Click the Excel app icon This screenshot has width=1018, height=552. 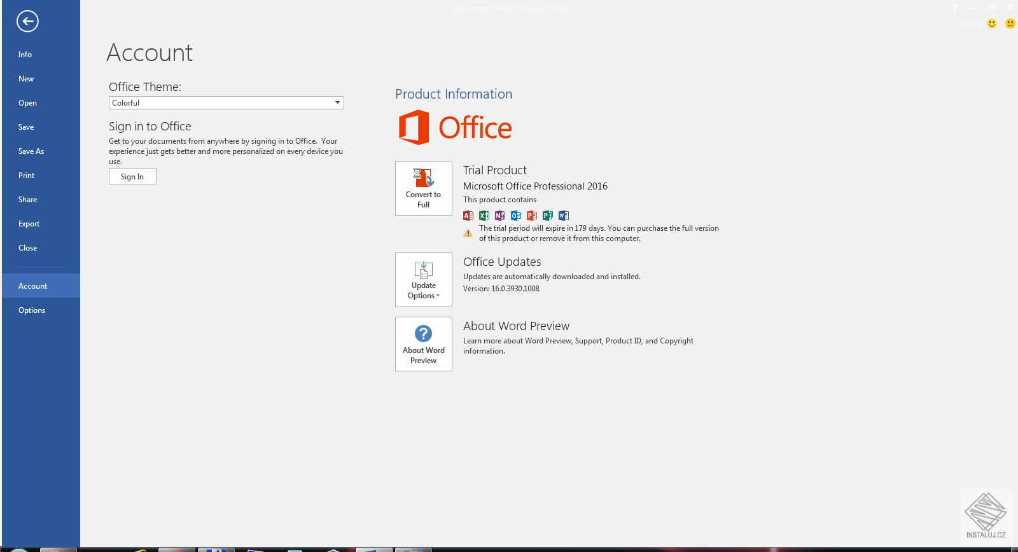[x=484, y=216]
